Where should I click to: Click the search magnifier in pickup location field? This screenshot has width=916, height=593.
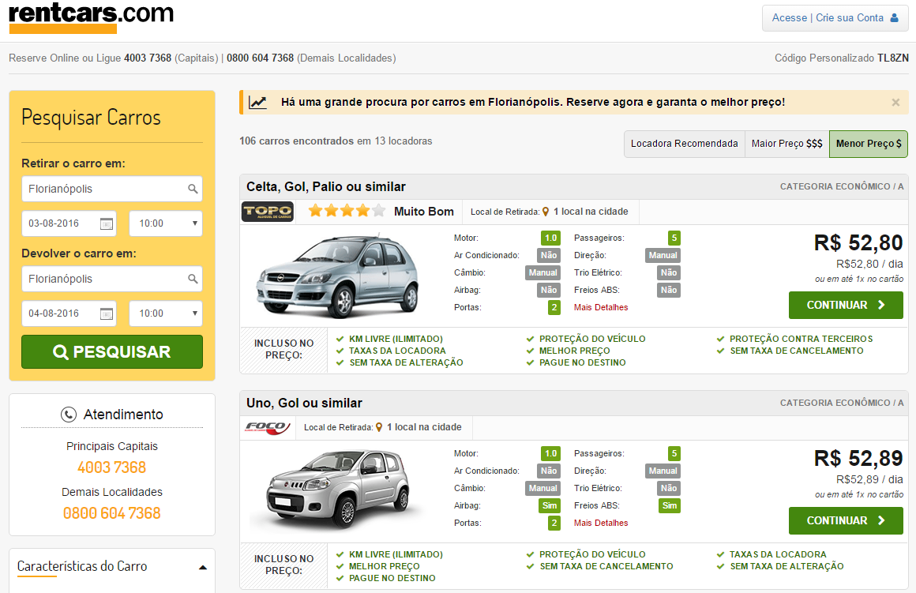192,189
